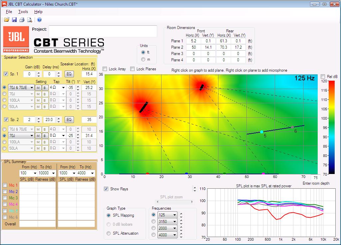The width and height of the screenshot is (341, 245).
Task: Click the Plane 1 Front Horiz. 5.2 field
Action: pos(193,41)
